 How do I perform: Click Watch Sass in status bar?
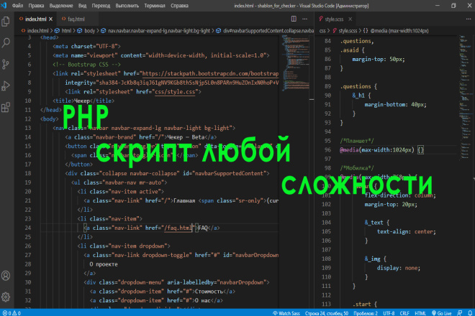[286, 313]
